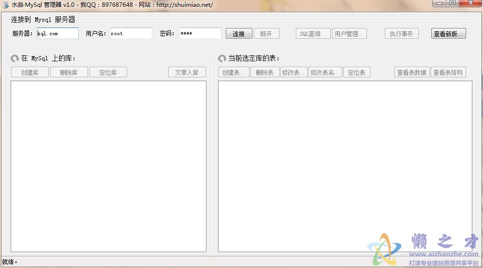The height and width of the screenshot is (268, 483).
Task: View table structure via 查看表结构
Action: coord(448,72)
